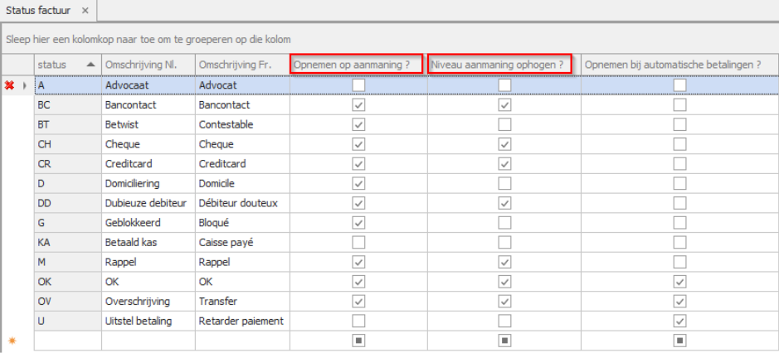Check automatische betalingen for Advocaat
The height and width of the screenshot is (353, 779).
point(679,85)
